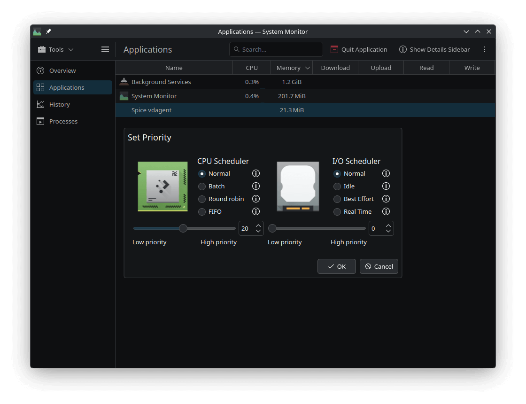
Task: Click the History chart icon
Action: point(40,104)
